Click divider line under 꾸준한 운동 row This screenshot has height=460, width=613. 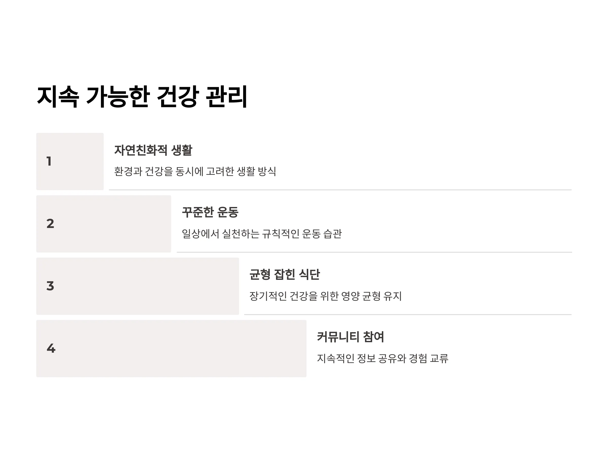374,252
